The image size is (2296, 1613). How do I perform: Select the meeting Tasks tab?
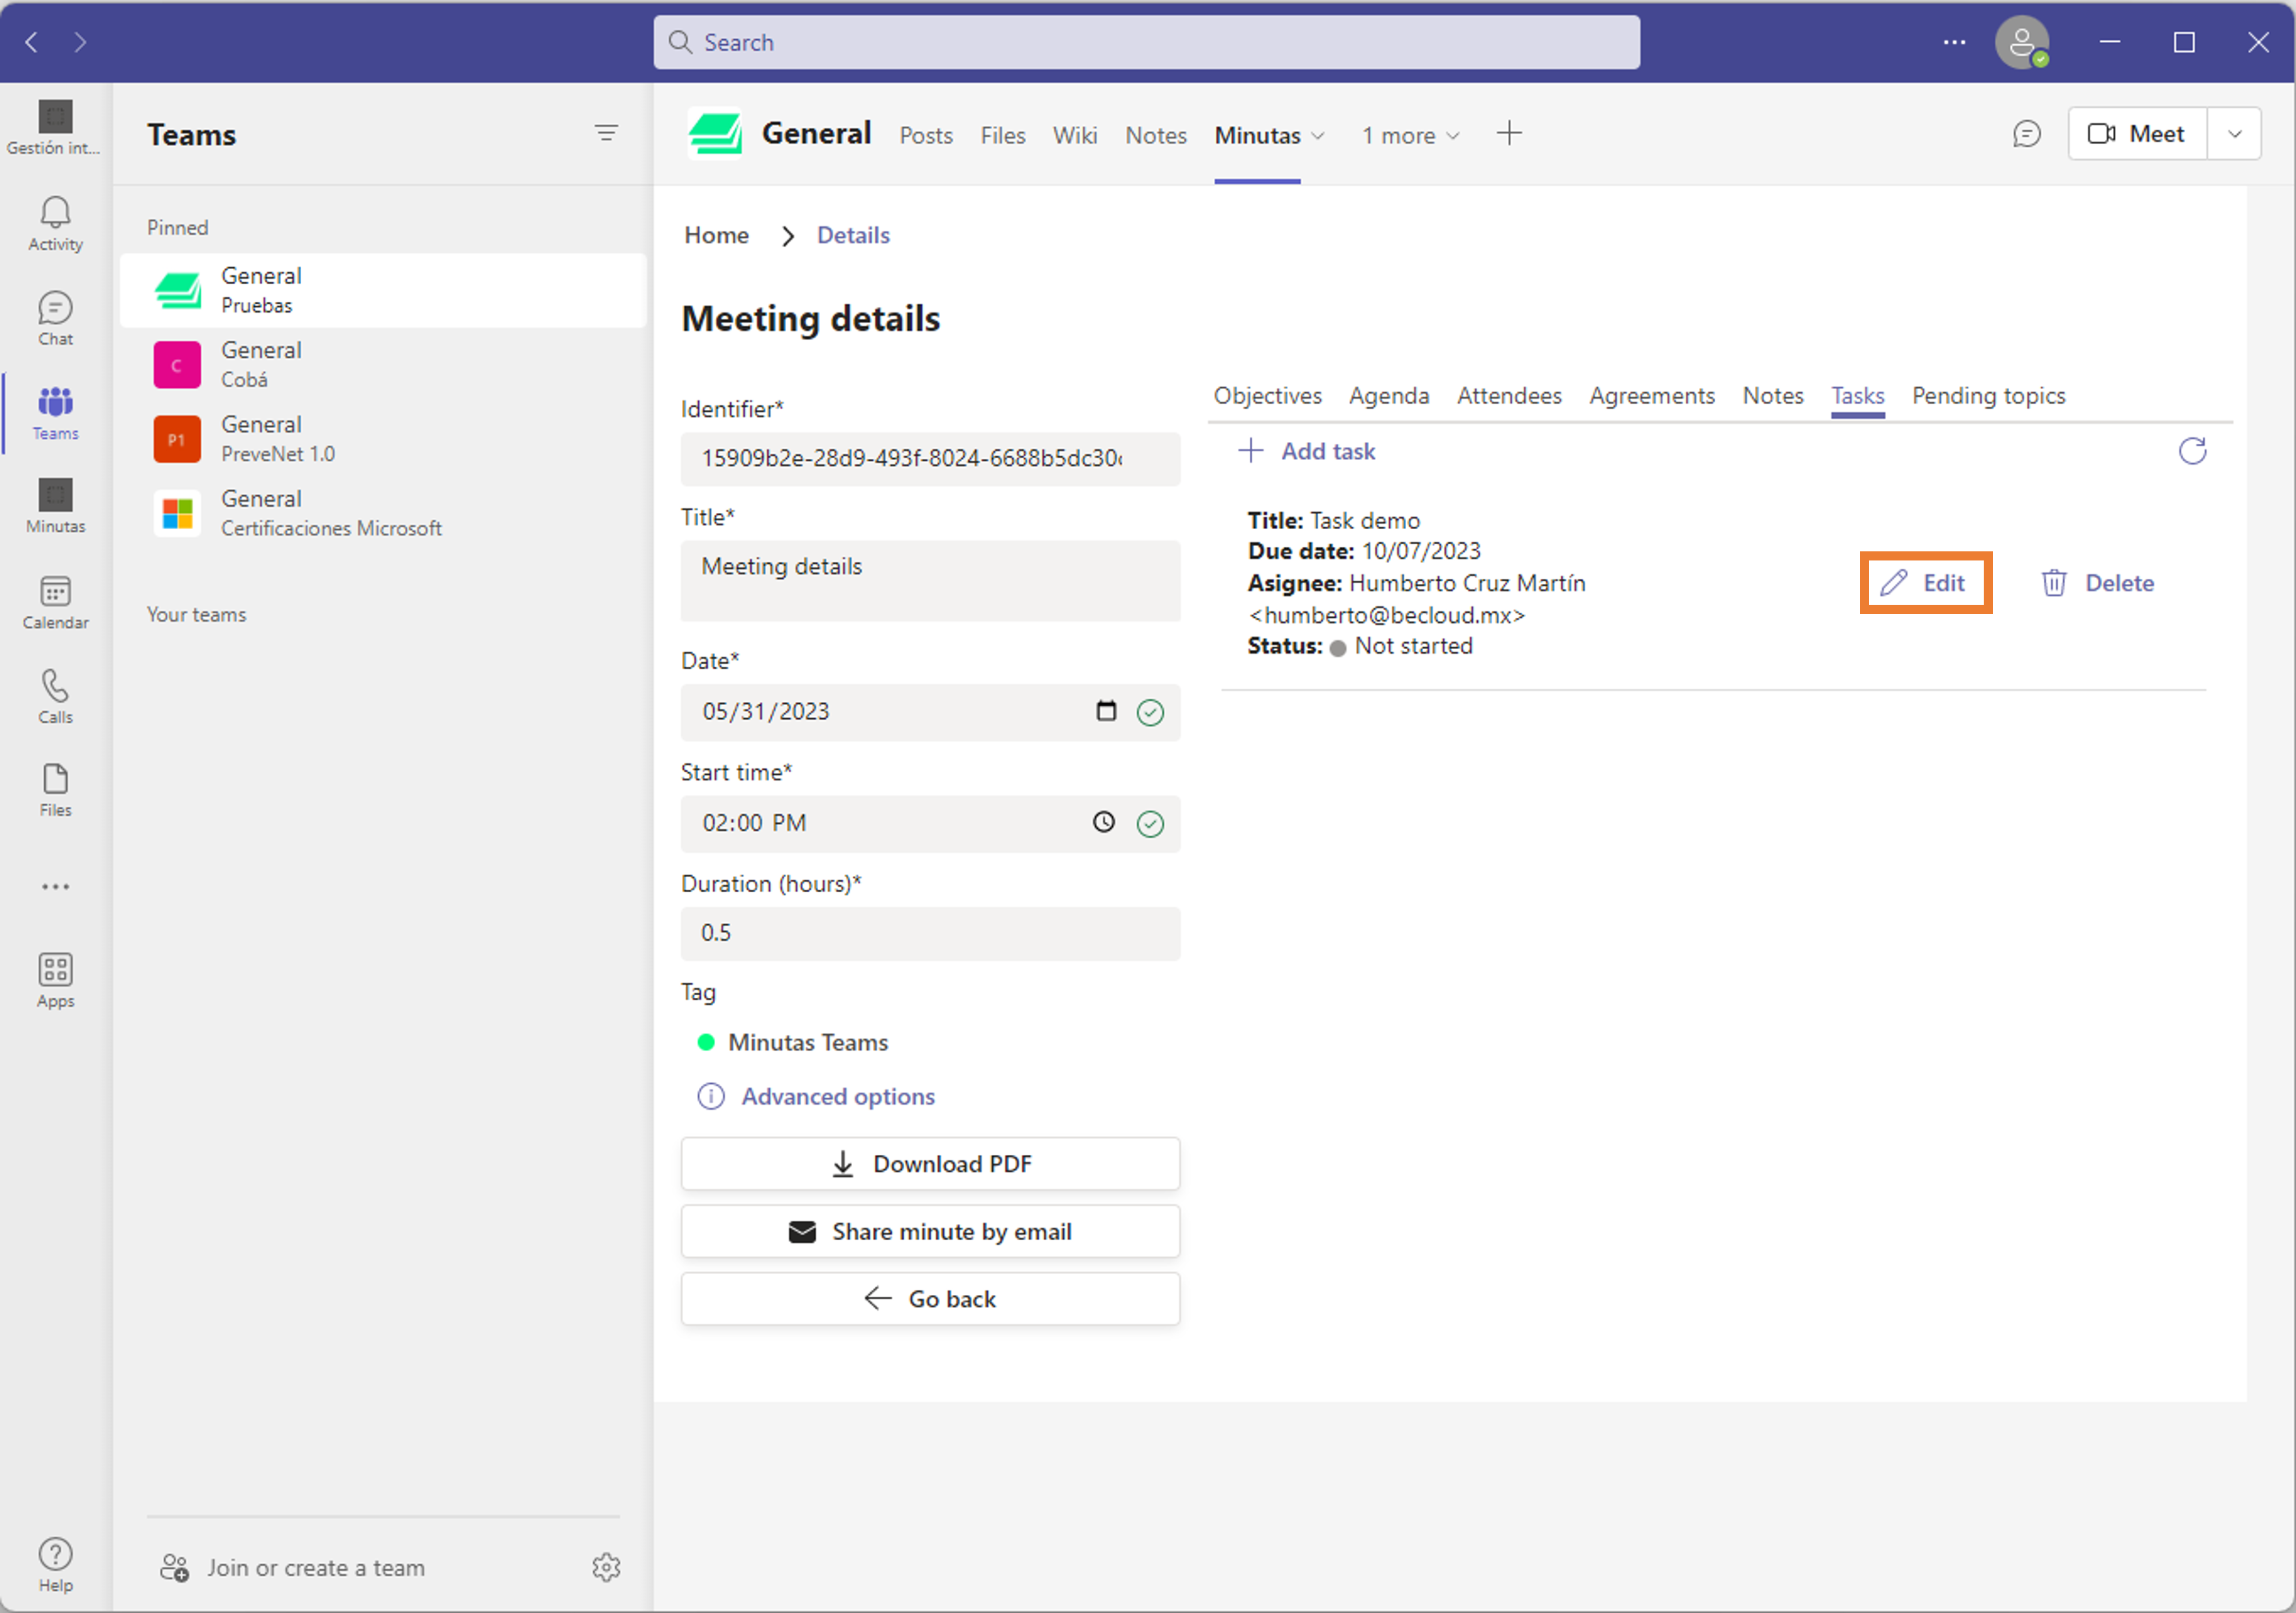pyautogui.click(x=1857, y=396)
